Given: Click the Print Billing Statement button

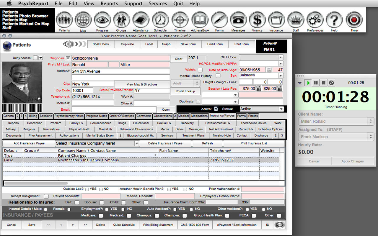Looking at the screenshot, I should click(x=158, y=225).
